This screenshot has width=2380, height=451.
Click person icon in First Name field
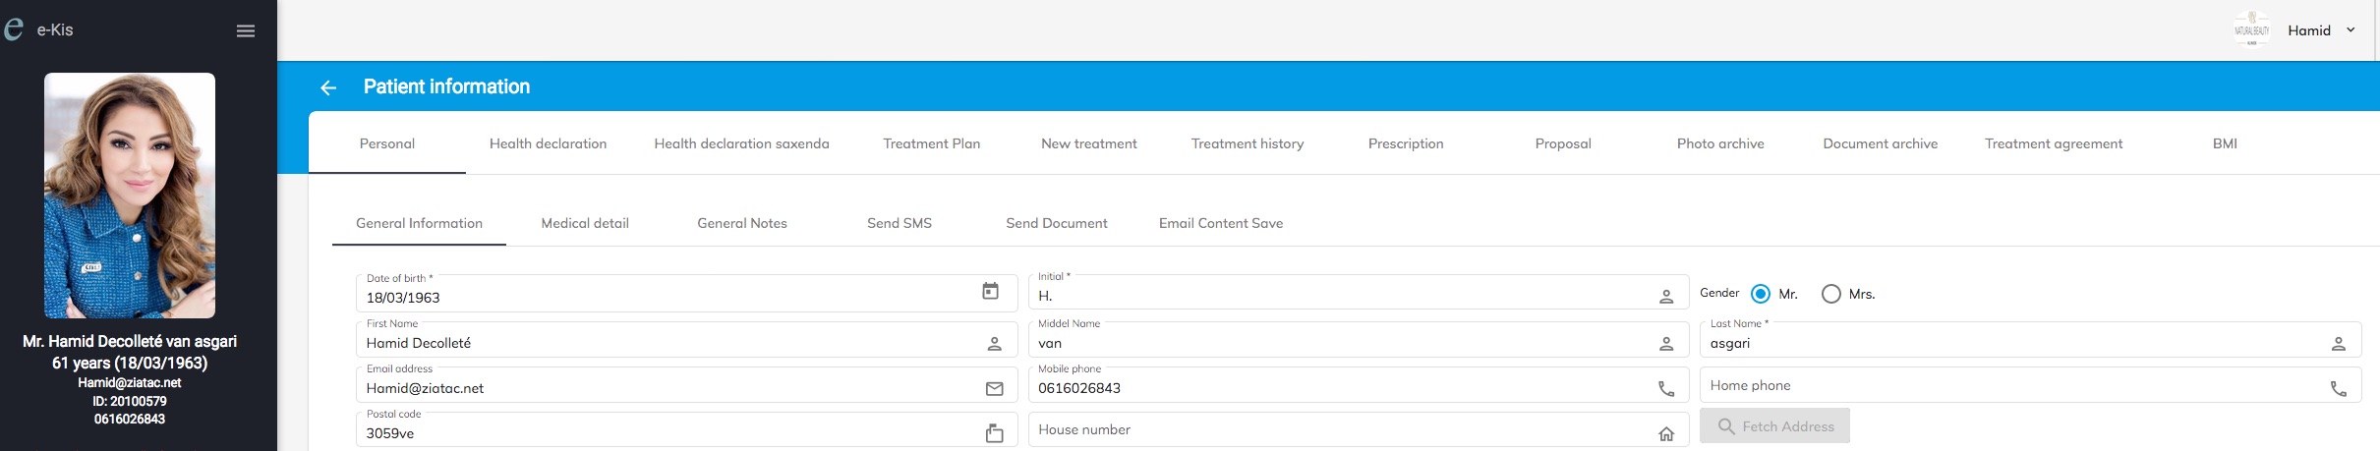[x=994, y=344]
